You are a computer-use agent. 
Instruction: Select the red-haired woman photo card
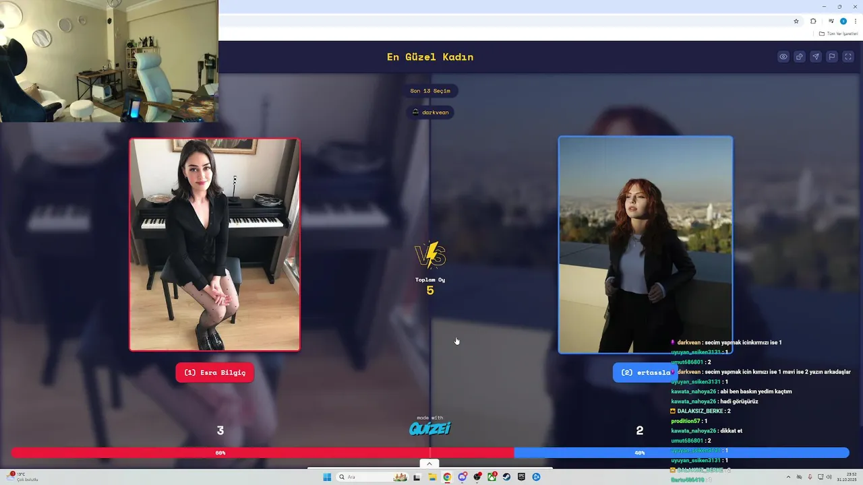coord(645,245)
